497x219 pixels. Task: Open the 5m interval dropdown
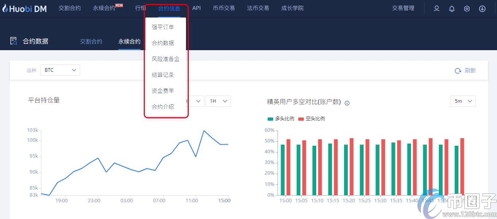pos(463,101)
